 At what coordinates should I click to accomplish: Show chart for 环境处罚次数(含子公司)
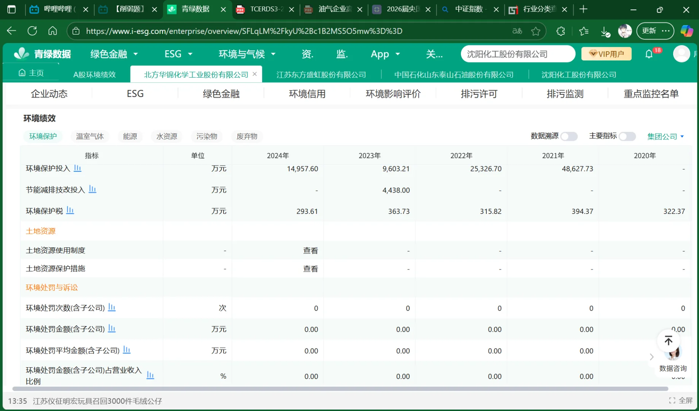click(112, 307)
